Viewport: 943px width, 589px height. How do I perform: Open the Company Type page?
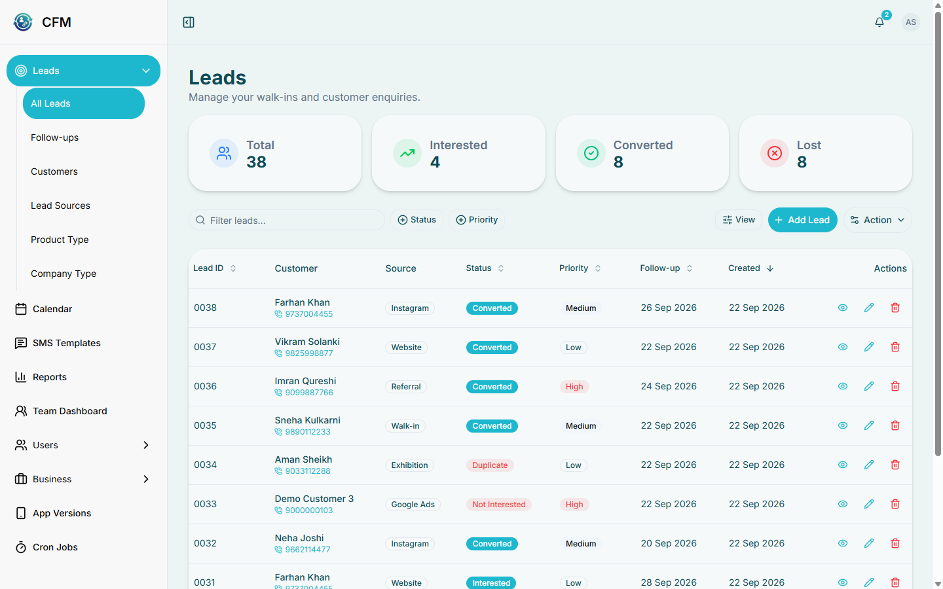click(84, 274)
